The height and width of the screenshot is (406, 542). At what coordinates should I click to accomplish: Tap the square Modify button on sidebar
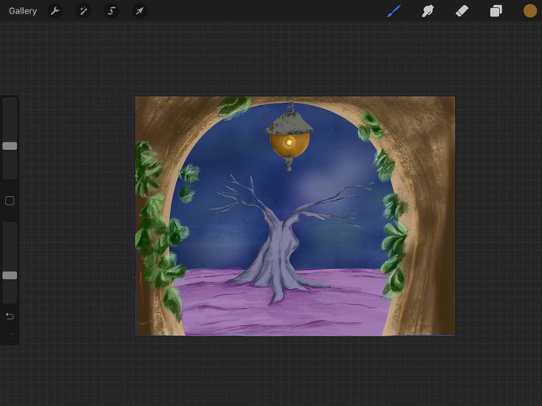coord(10,201)
